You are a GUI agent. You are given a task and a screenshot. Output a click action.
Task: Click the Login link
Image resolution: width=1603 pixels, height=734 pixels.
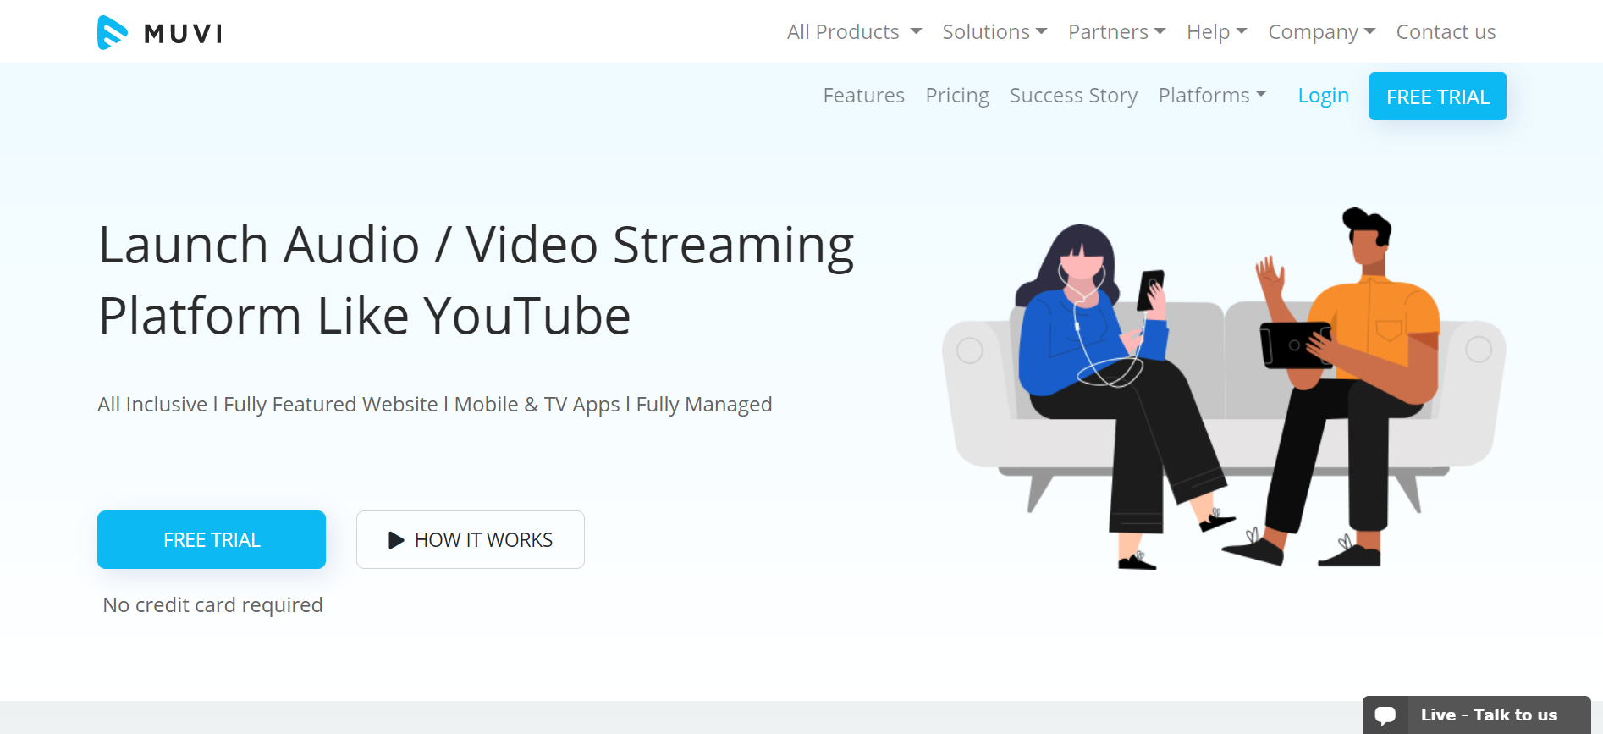(x=1323, y=96)
